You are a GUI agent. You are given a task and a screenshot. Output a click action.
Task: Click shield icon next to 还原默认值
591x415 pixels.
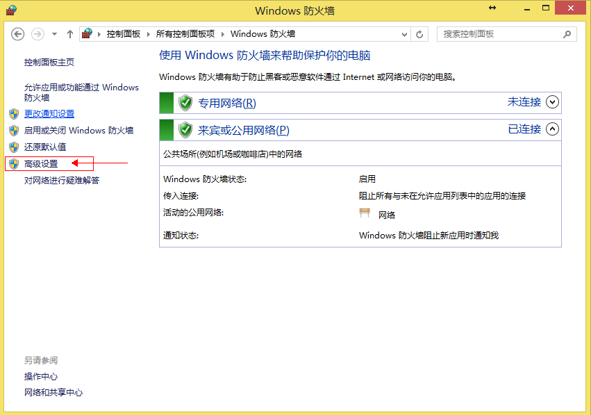(x=14, y=147)
